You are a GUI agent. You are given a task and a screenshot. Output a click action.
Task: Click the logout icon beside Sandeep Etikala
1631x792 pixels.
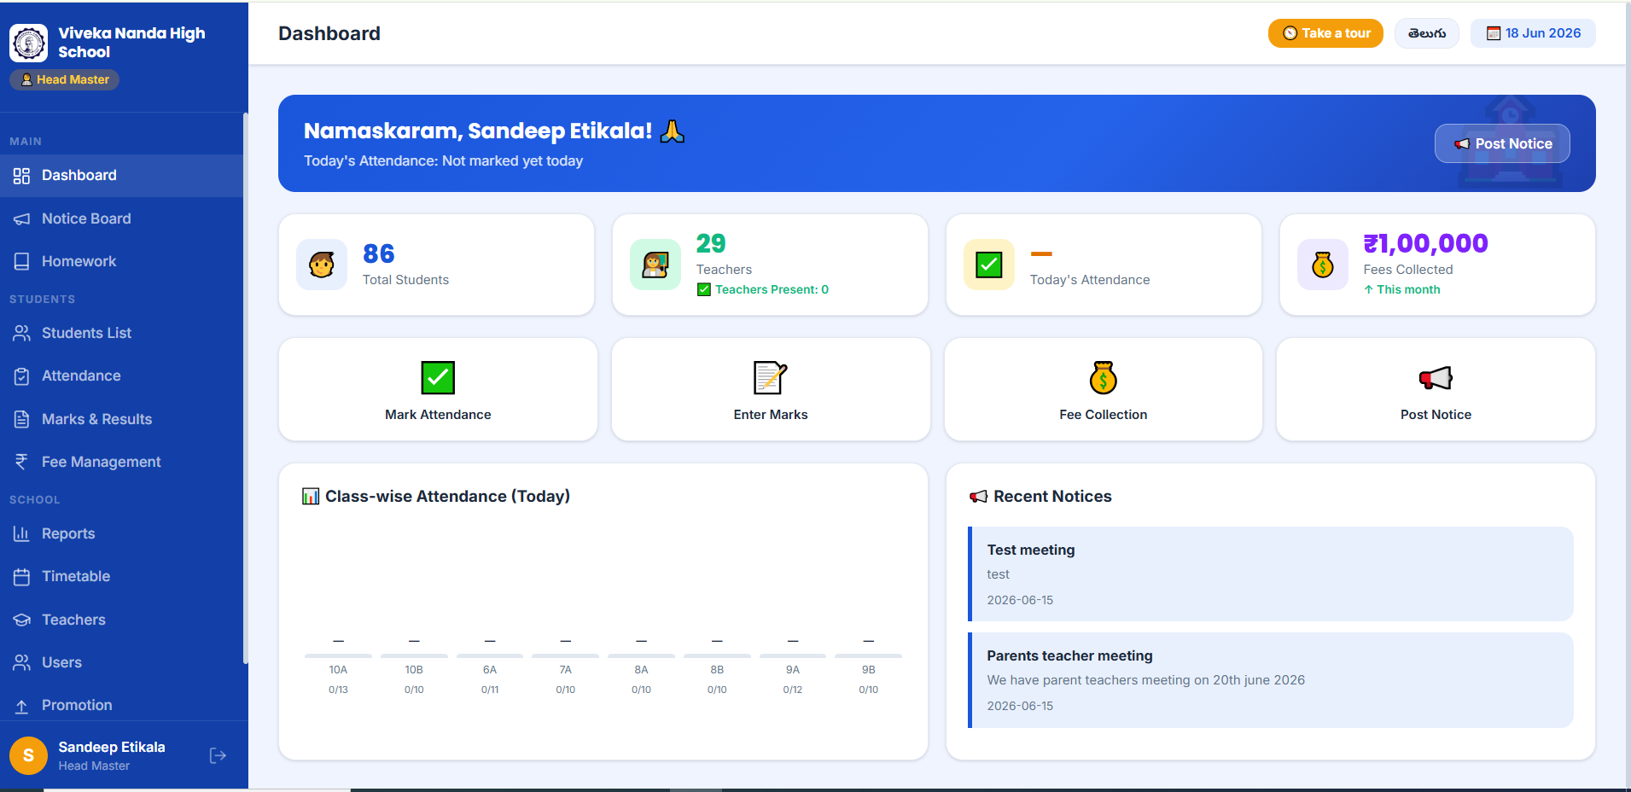pos(218,755)
